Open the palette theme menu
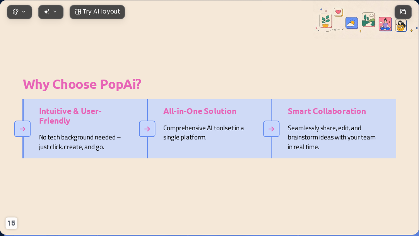419x236 pixels. [x=19, y=12]
